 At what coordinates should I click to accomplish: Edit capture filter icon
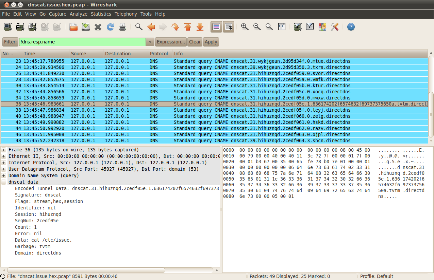click(298, 27)
